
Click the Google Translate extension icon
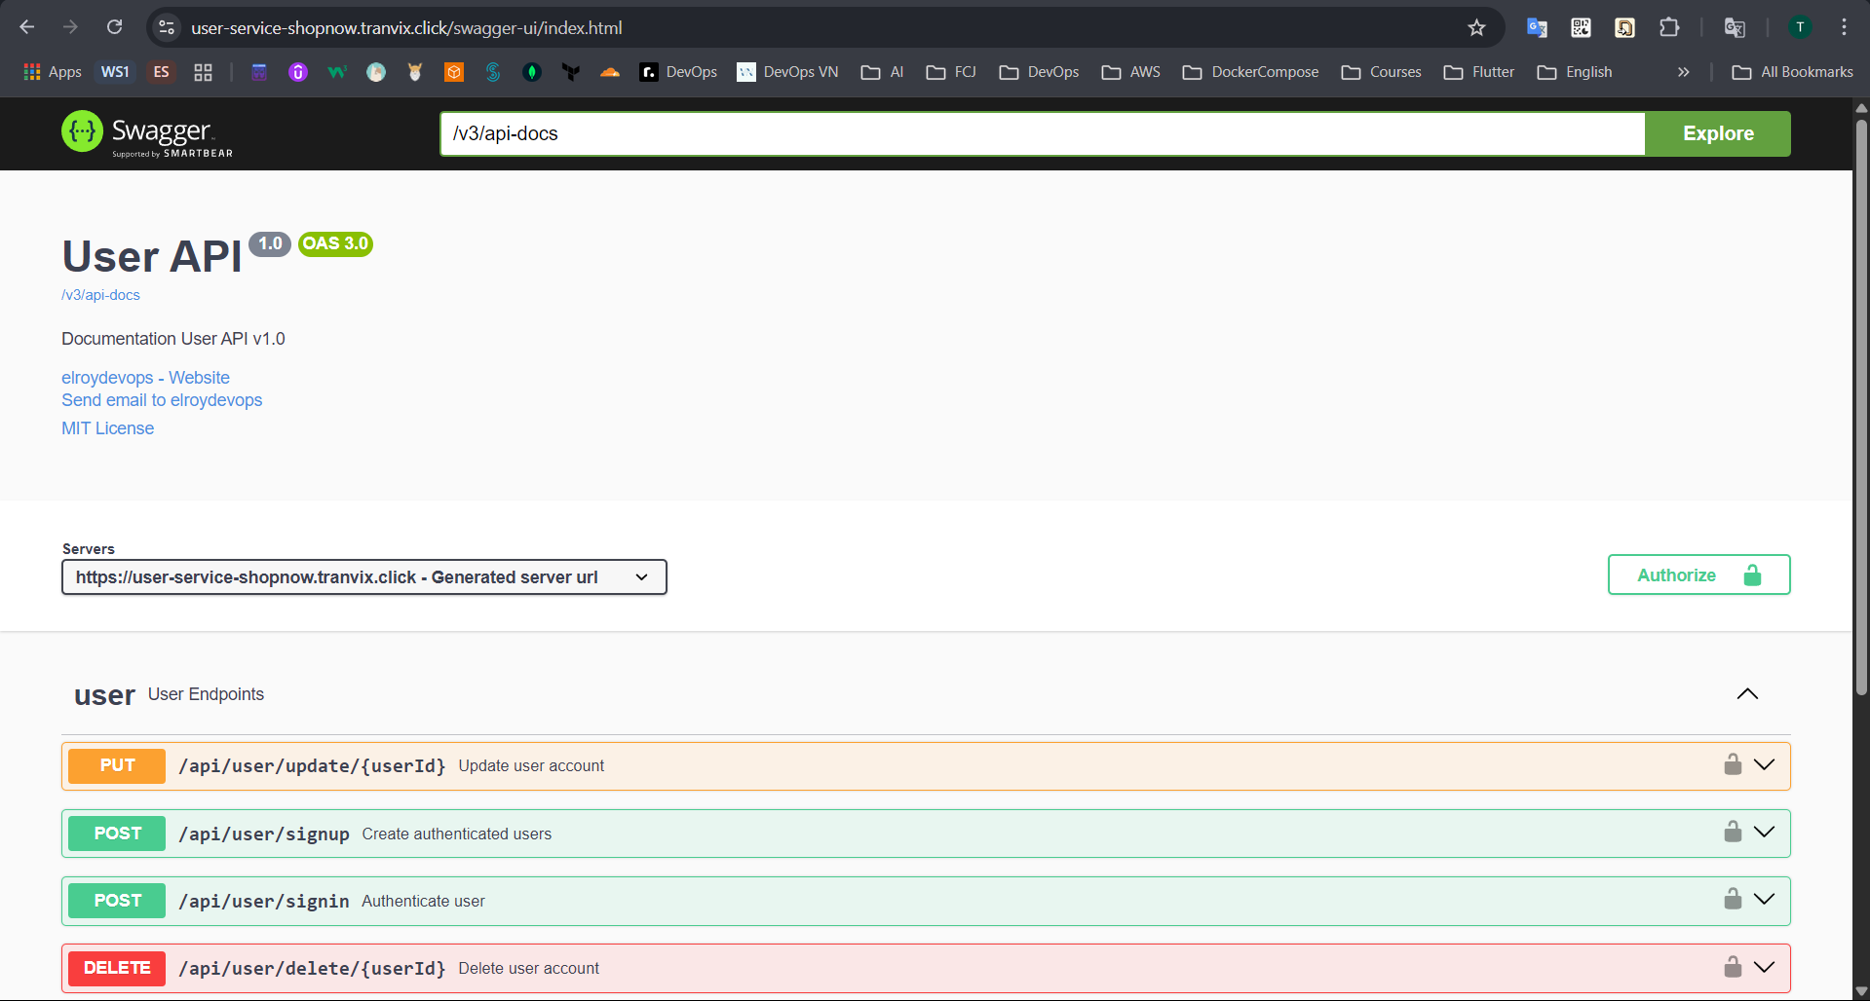click(1537, 27)
